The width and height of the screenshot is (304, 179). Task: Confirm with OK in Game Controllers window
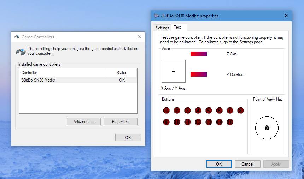point(128,138)
